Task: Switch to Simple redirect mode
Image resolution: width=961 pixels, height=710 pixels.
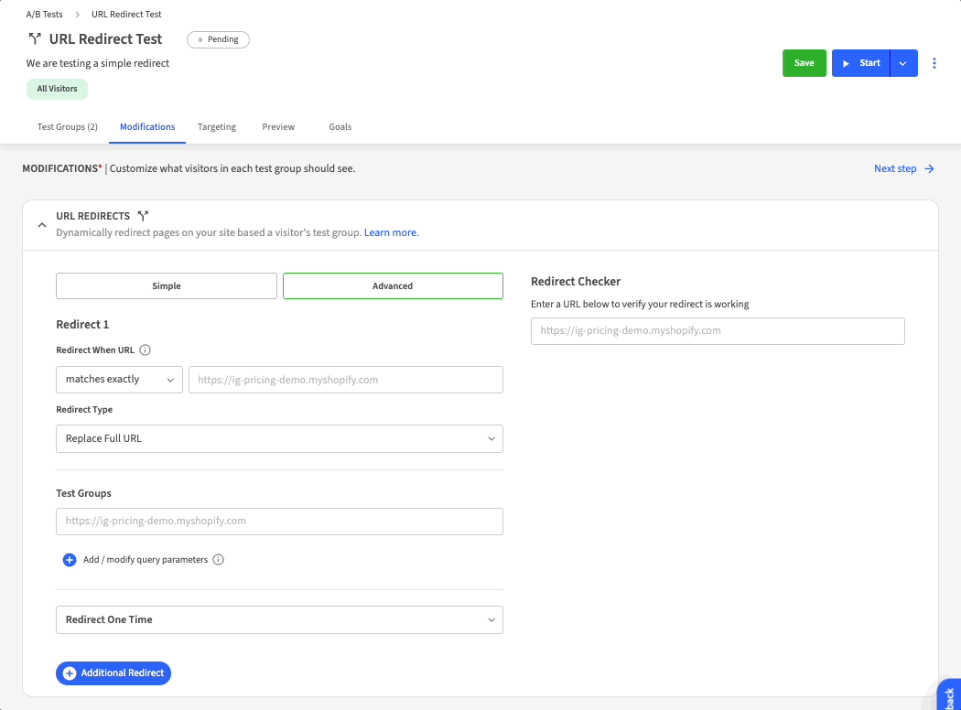Action: point(167,286)
